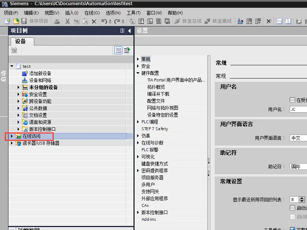Select the Print icon in the toolbar
This screenshot has width=307, height=230.
tap(56, 21)
